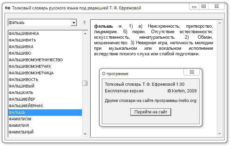Maximize the dictionary window
Screen dimensions: 230x147
[x=204, y=6]
